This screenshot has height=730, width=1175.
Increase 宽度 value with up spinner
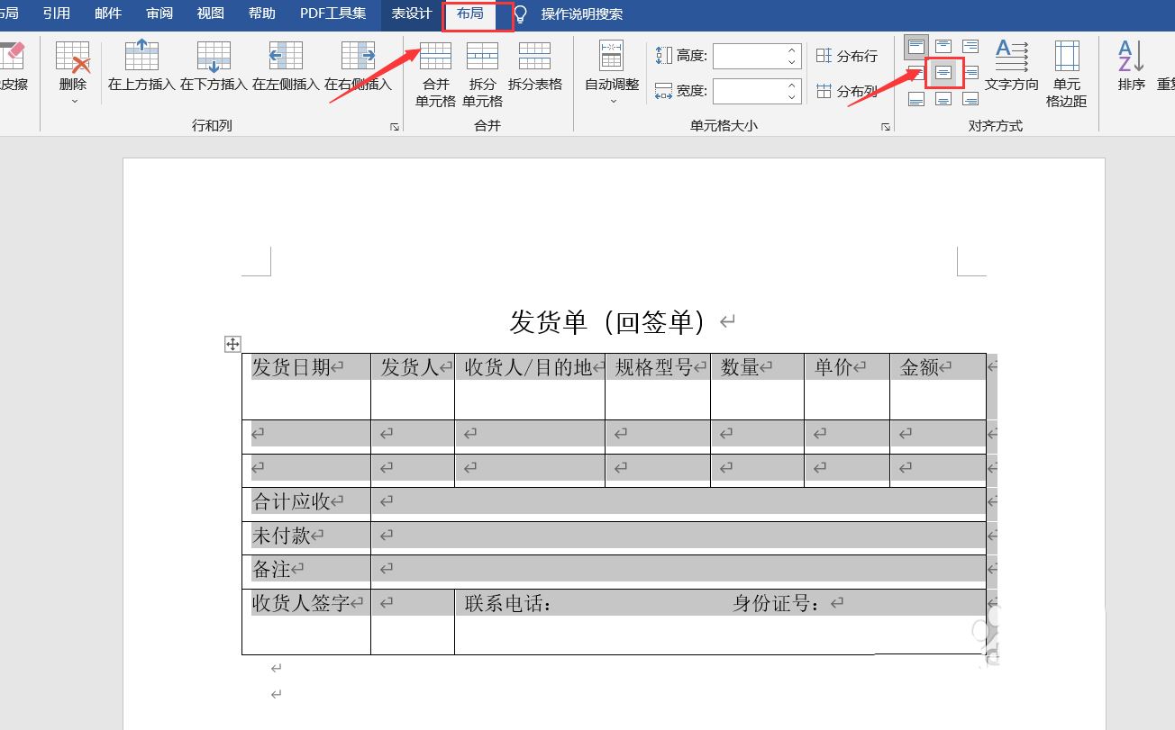pos(792,86)
